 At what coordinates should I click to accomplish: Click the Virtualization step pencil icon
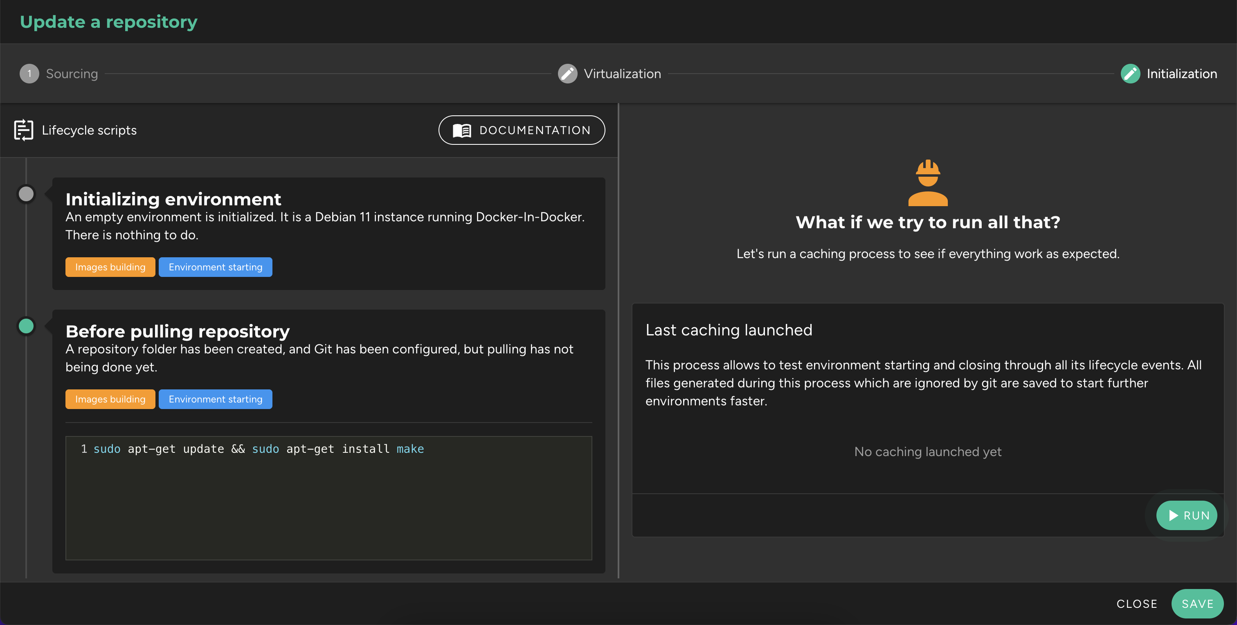click(x=567, y=74)
